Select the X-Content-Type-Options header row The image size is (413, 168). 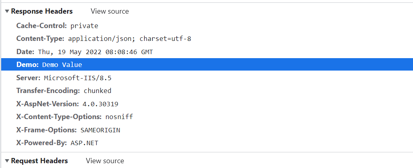[207, 117]
